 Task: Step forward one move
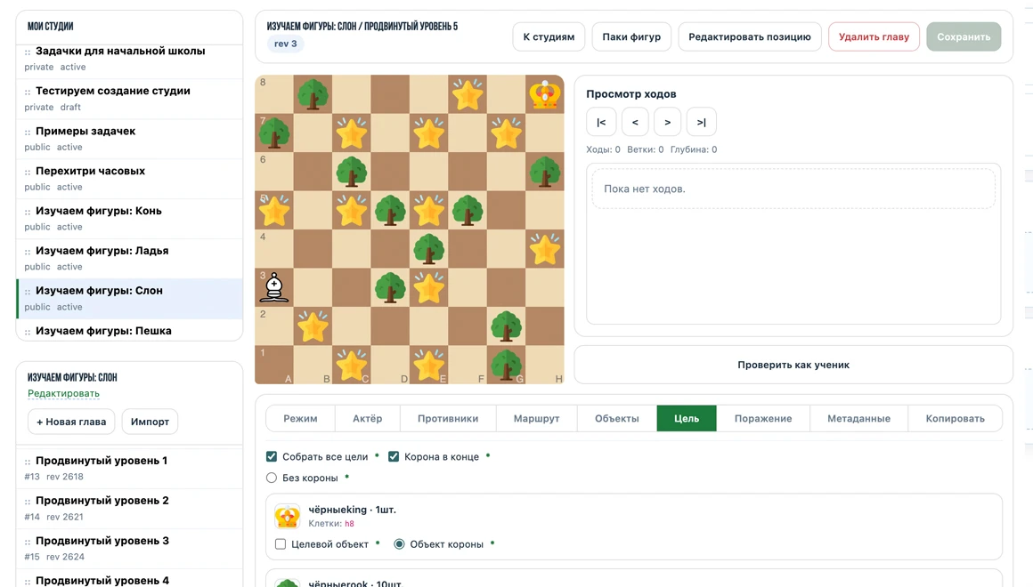coord(667,122)
